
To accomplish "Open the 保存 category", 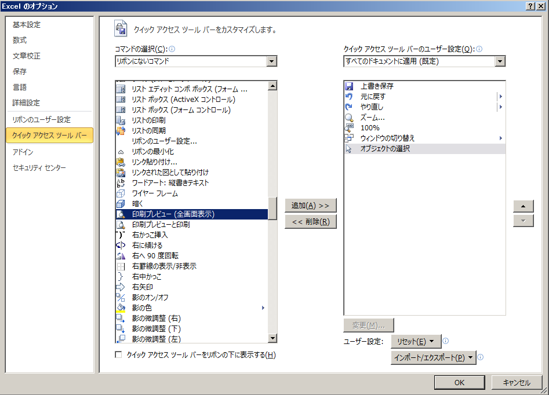I will tap(50, 72).
